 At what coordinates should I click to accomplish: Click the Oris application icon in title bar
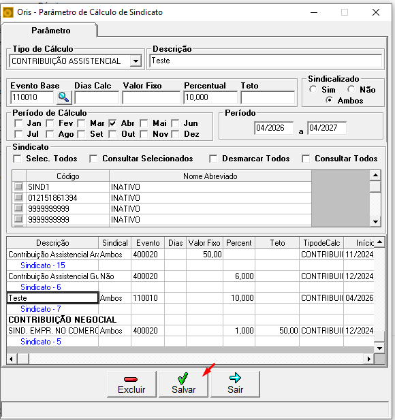point(7,12)
